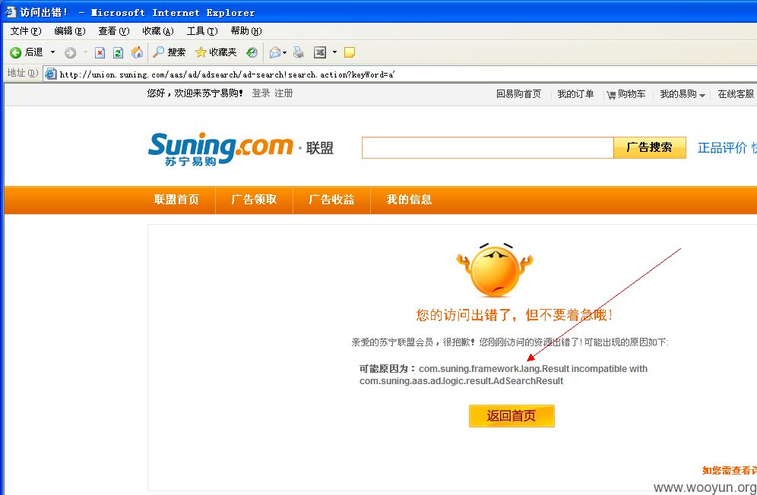Click the 正品评价 link
The image size is (757, 495).
click(x=722, y=148)
